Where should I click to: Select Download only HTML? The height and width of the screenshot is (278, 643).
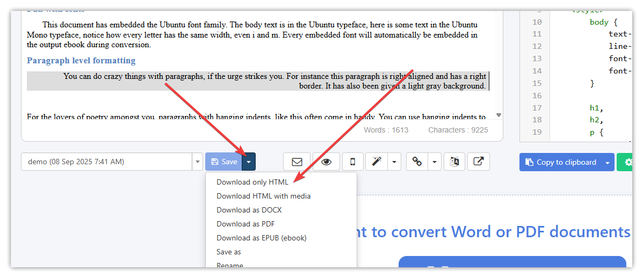(252, 182)
